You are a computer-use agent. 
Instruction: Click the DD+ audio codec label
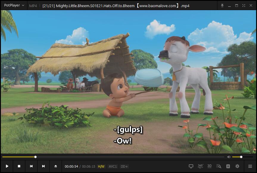pos(124,167)
